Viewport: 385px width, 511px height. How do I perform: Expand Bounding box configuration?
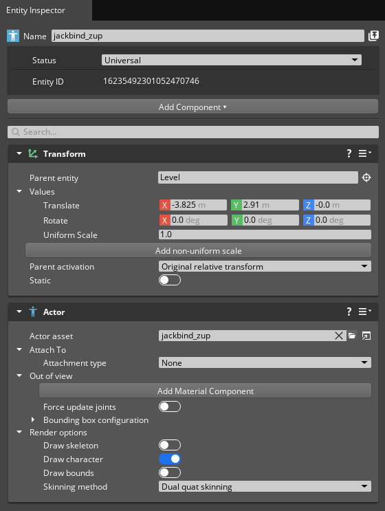click(x=33, y=420)
